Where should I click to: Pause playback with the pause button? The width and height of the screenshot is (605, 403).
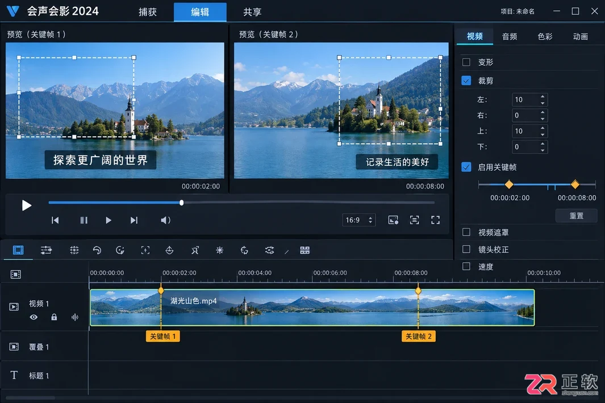tap(84, 220)
